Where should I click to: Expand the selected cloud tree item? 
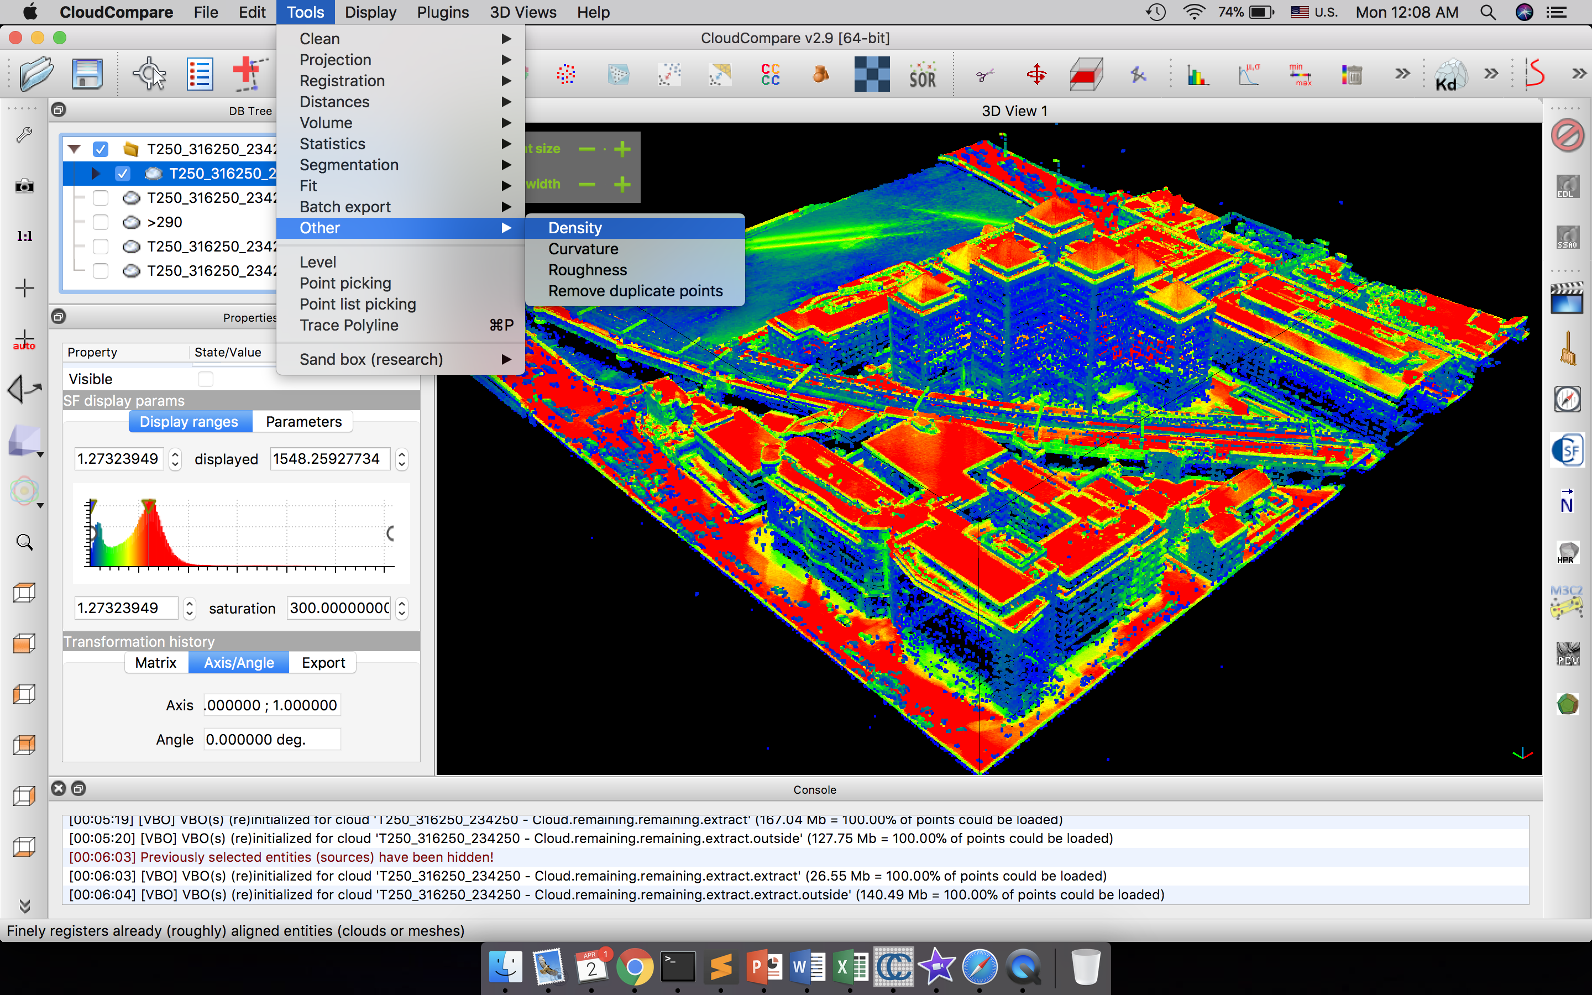coord(96,174)
